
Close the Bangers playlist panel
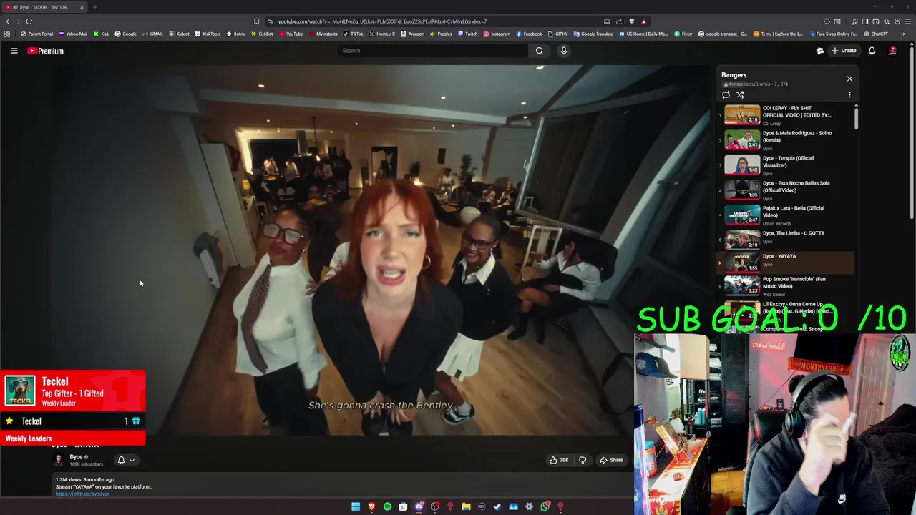(849, 79)
